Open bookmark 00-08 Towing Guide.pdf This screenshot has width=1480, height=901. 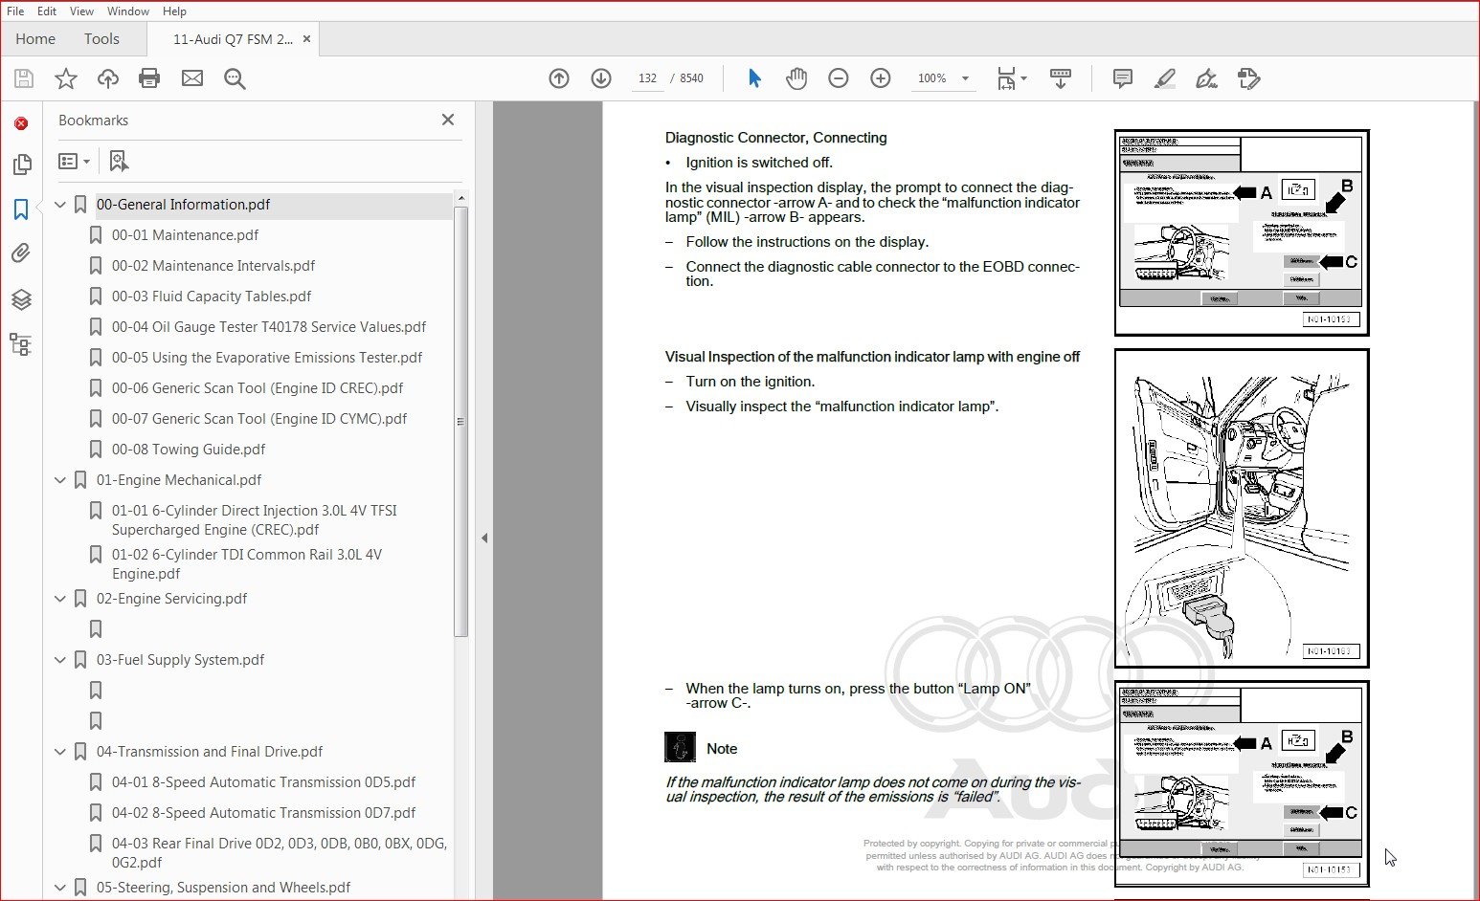tap(189, 450)
